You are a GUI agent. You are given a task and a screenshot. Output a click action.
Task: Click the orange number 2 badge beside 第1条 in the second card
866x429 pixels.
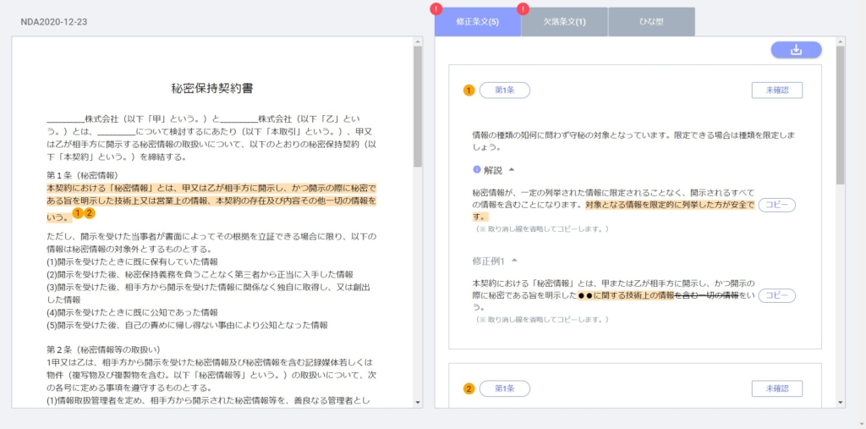point(469,388)
